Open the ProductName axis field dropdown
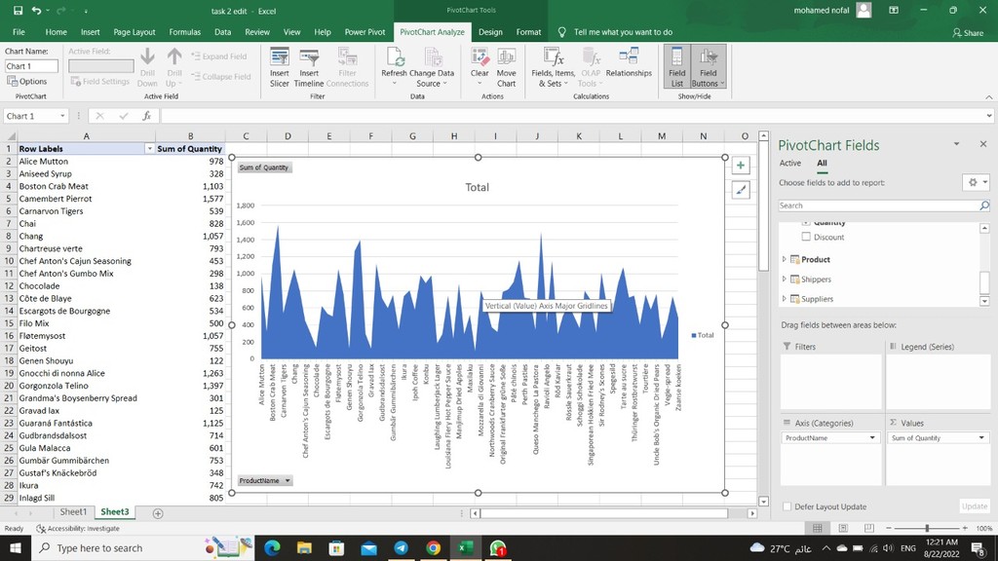 pyautogui.click(x=872, y=437)
